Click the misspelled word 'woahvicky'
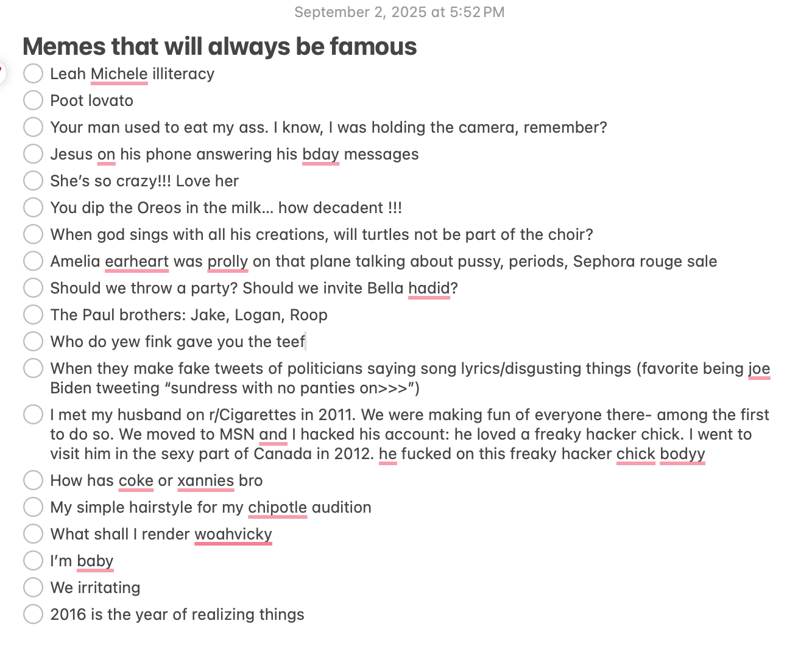Viewport: 798px width, 671px height. 233,534
